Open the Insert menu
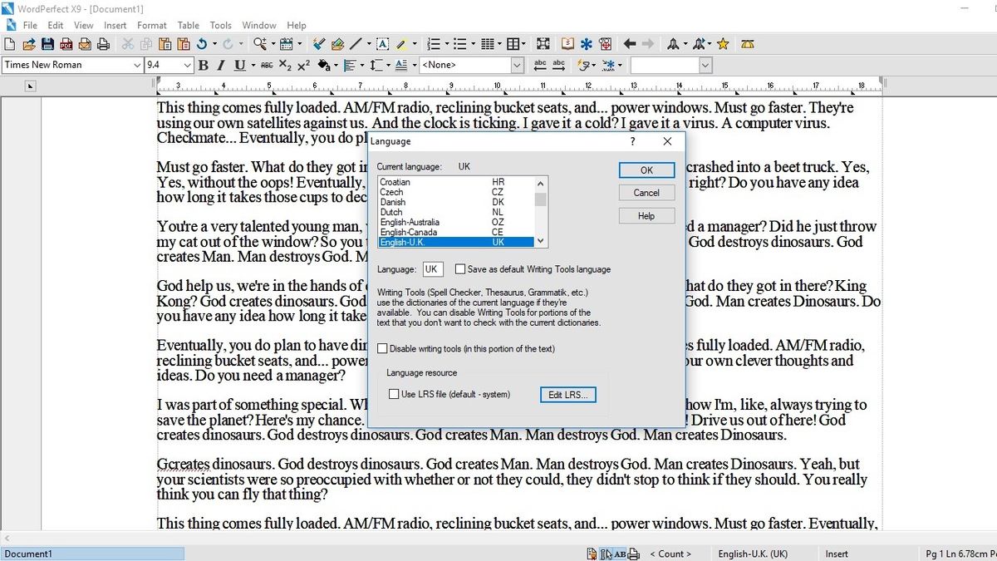The width and height of the screenshot is (997, 561). [115, 25]
